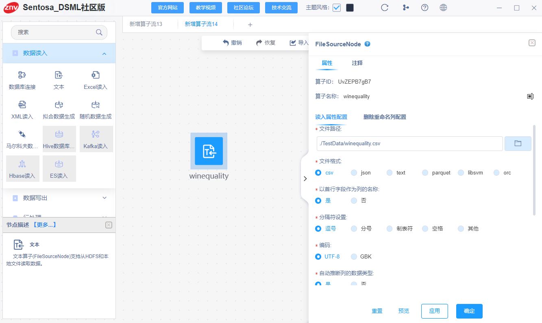
Task: Select the libsvm file format radio
Action: (x=461, y=172)
